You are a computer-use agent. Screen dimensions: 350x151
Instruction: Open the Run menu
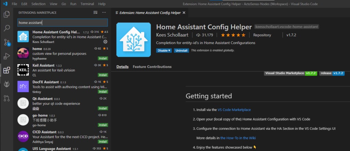[73, 4]
